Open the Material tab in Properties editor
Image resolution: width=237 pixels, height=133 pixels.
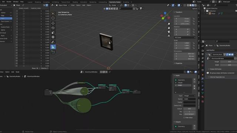(x=203, y=97)
